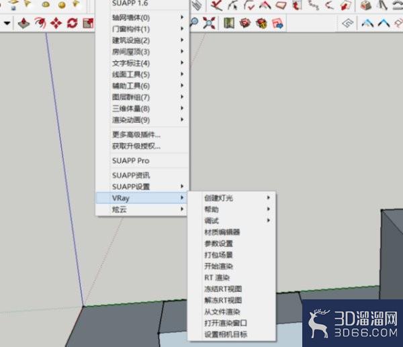Choose 打包场景 in VRay submenu
Image resolution: width=403 pixels, height=347 pixels.
232,254
